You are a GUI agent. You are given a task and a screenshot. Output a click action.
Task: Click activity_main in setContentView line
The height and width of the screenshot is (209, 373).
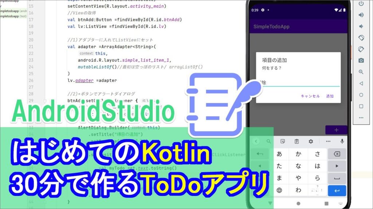point(147,6)
